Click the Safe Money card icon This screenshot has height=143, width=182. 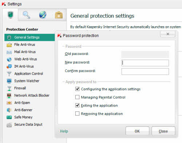coord(9,117)
